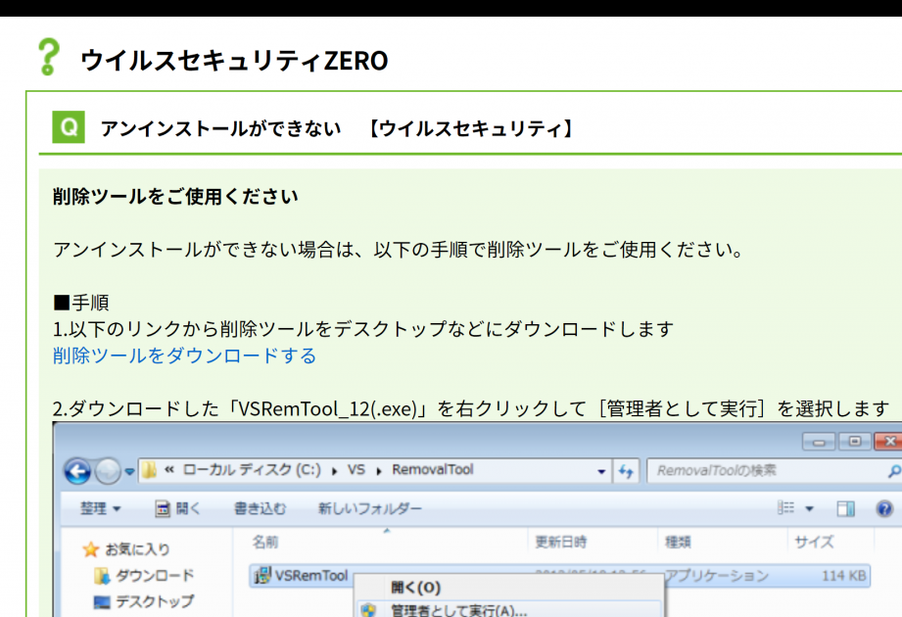
Task: Choose 管理者として実行 in context menu
Action: point(457,610)
